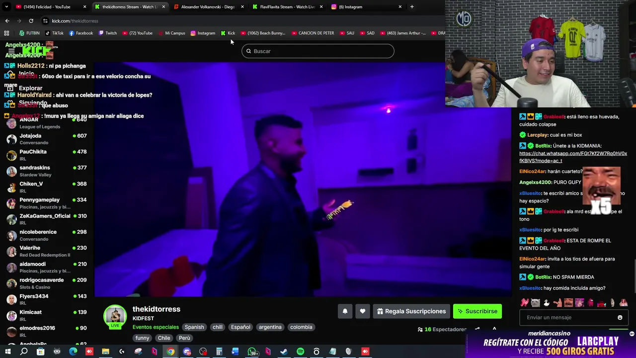Select the colombia tag

pos(301,327)
